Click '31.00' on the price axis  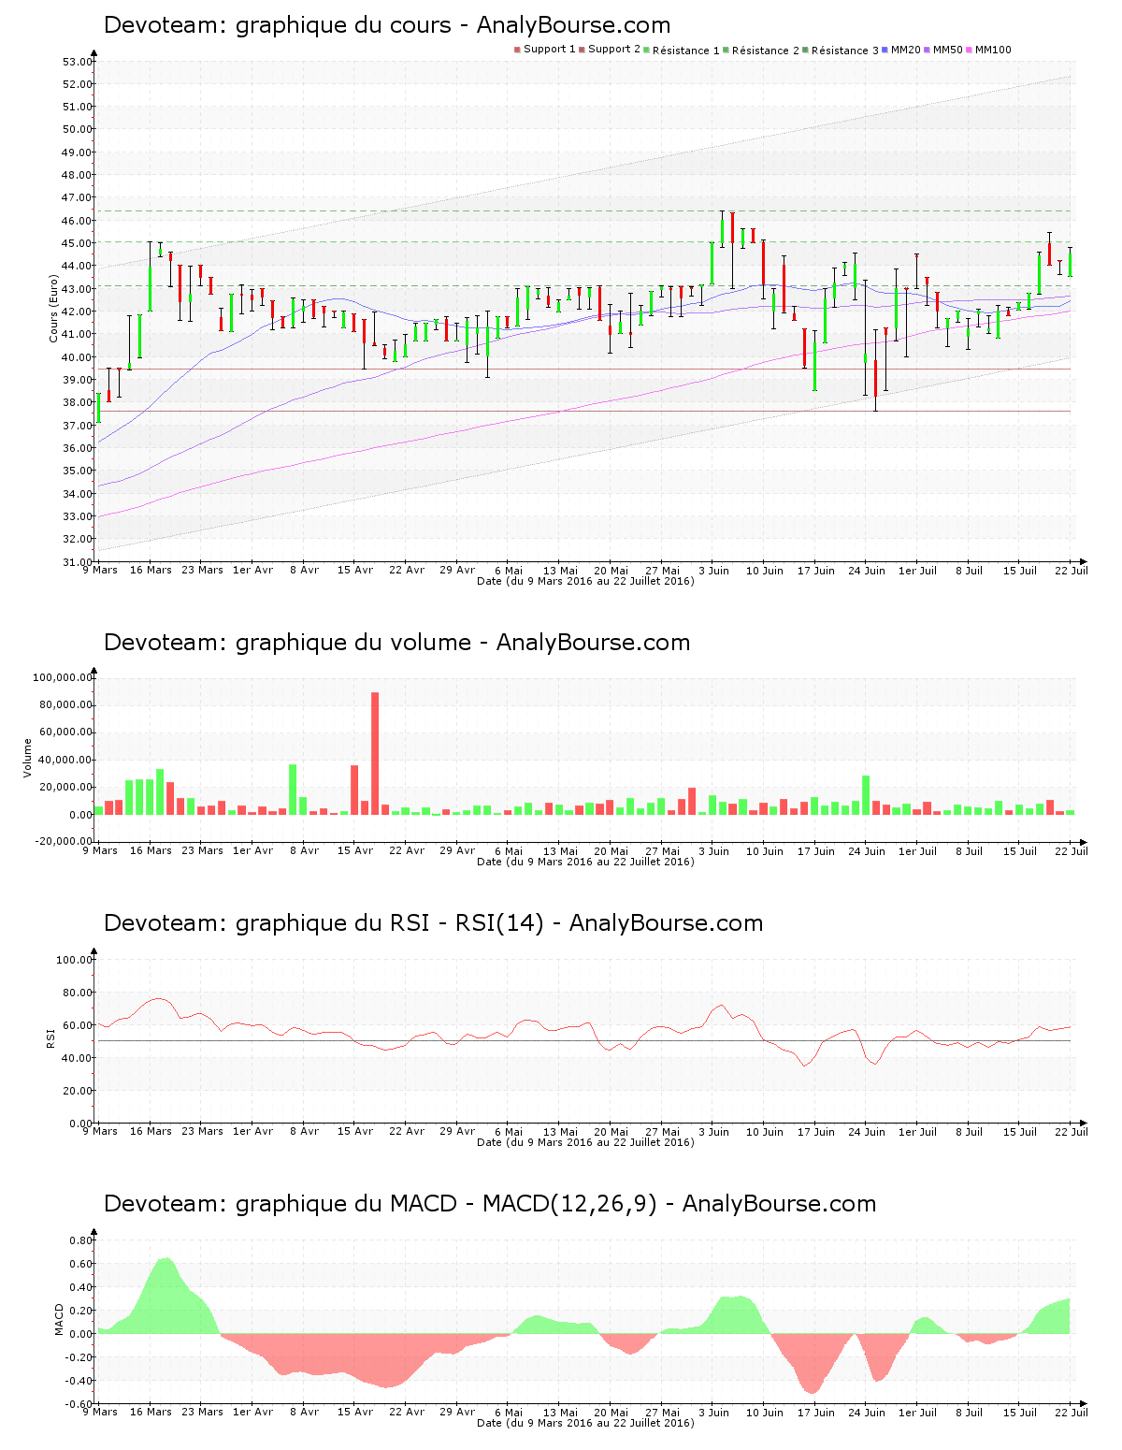pyautogui.click(x=78, y=561)
